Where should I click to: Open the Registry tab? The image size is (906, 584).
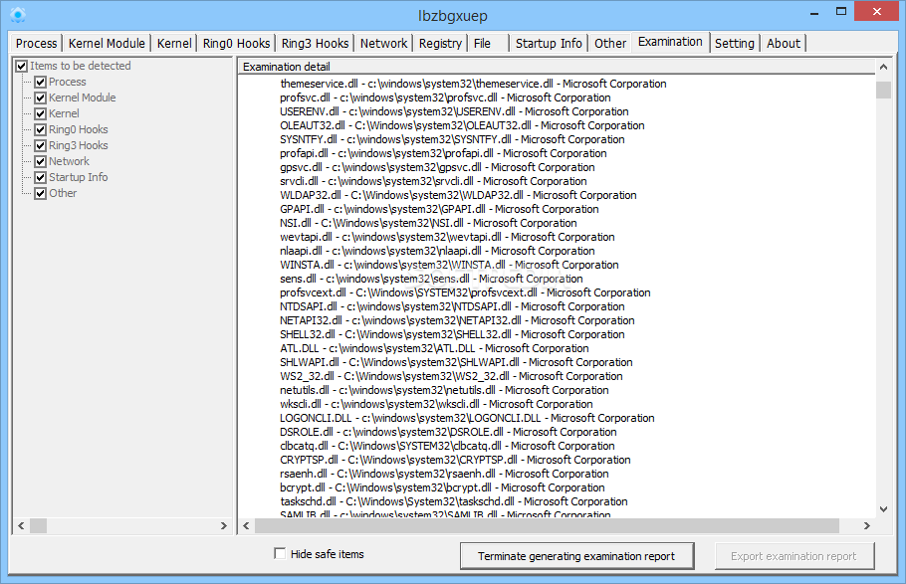(x=440, y=44)
